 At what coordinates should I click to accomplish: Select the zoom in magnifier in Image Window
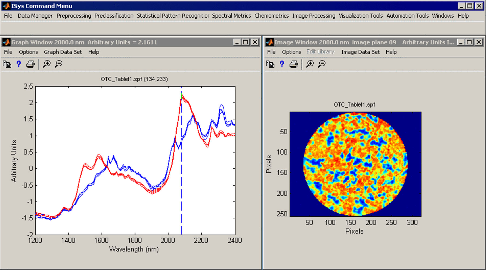(310, 64)
